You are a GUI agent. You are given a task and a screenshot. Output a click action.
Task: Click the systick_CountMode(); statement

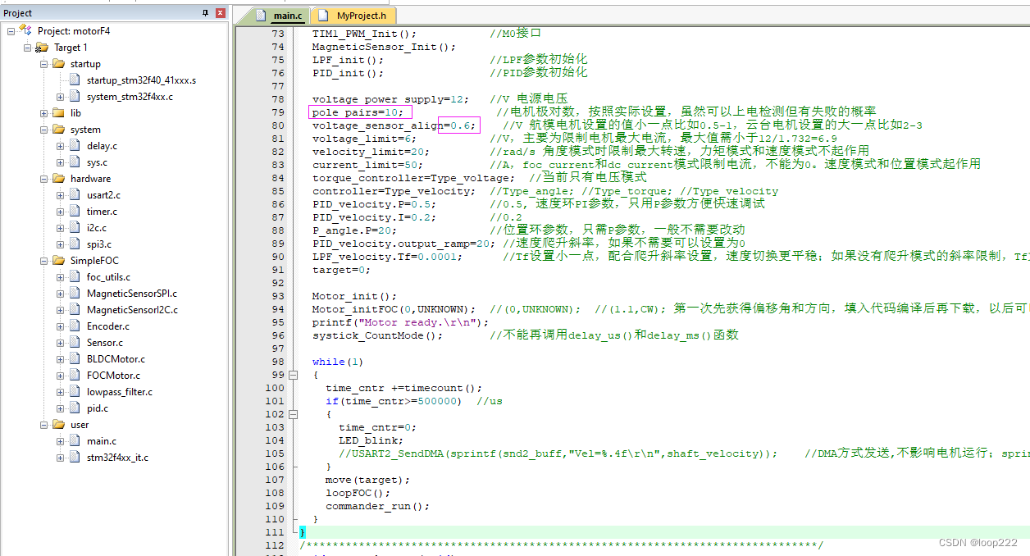point(377,335)
